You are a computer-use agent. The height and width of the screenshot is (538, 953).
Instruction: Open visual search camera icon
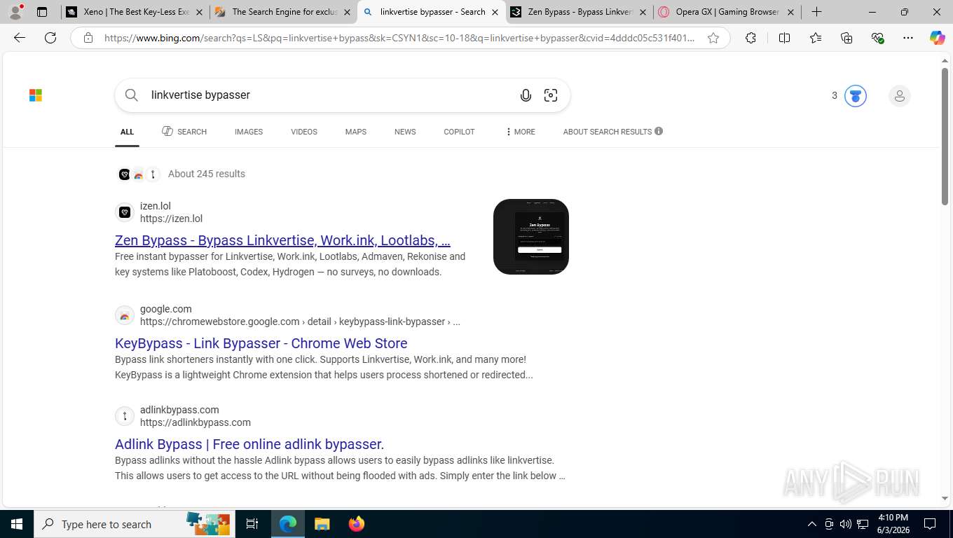coord(551,95)
